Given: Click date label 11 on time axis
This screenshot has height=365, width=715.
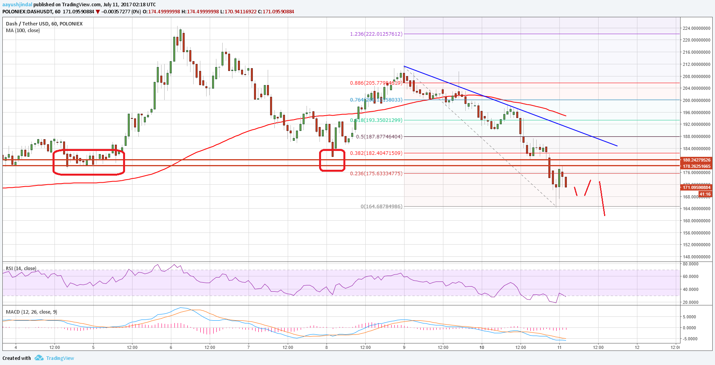Looking at the screenshot, I should pos(559,347).
